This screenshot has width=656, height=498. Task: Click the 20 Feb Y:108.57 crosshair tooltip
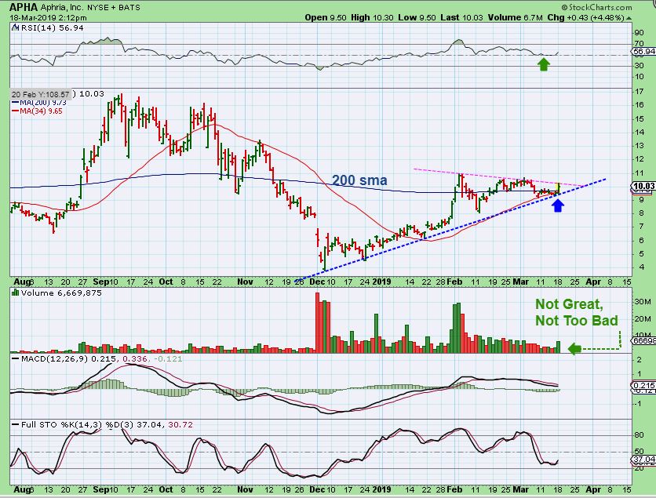click(40, 94)
